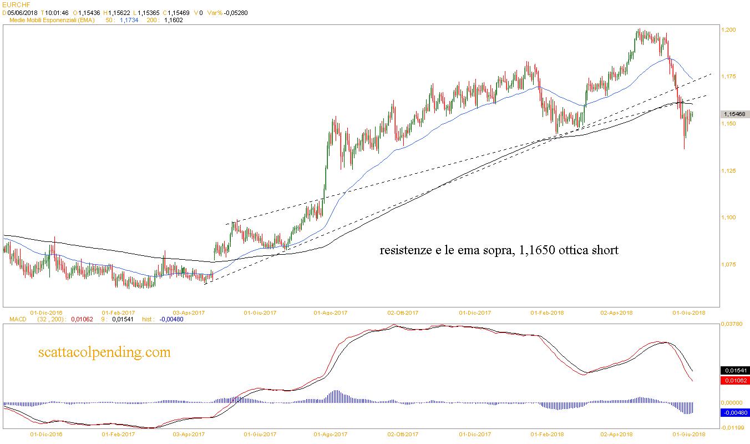This screenshot has height=444, width=750.
Task: Click the 1,100 price axis label
Action: pyautogui.click(x=729, y=218)
